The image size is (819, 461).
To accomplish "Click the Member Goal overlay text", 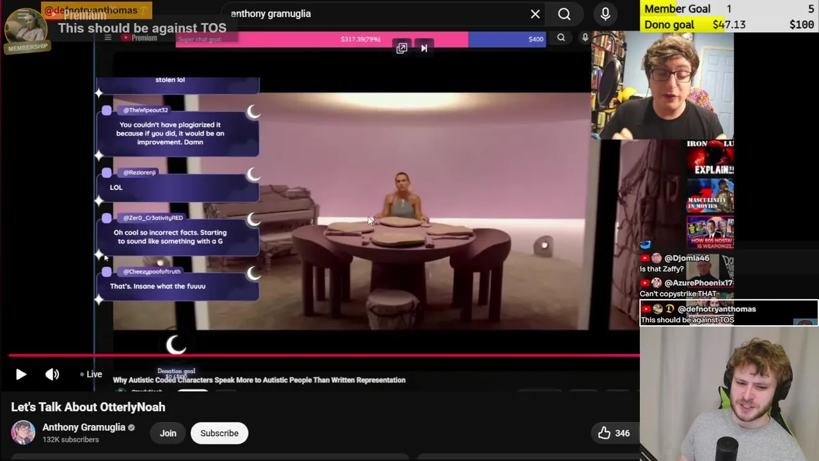I will pyautogui.click(x=677, y=8).
